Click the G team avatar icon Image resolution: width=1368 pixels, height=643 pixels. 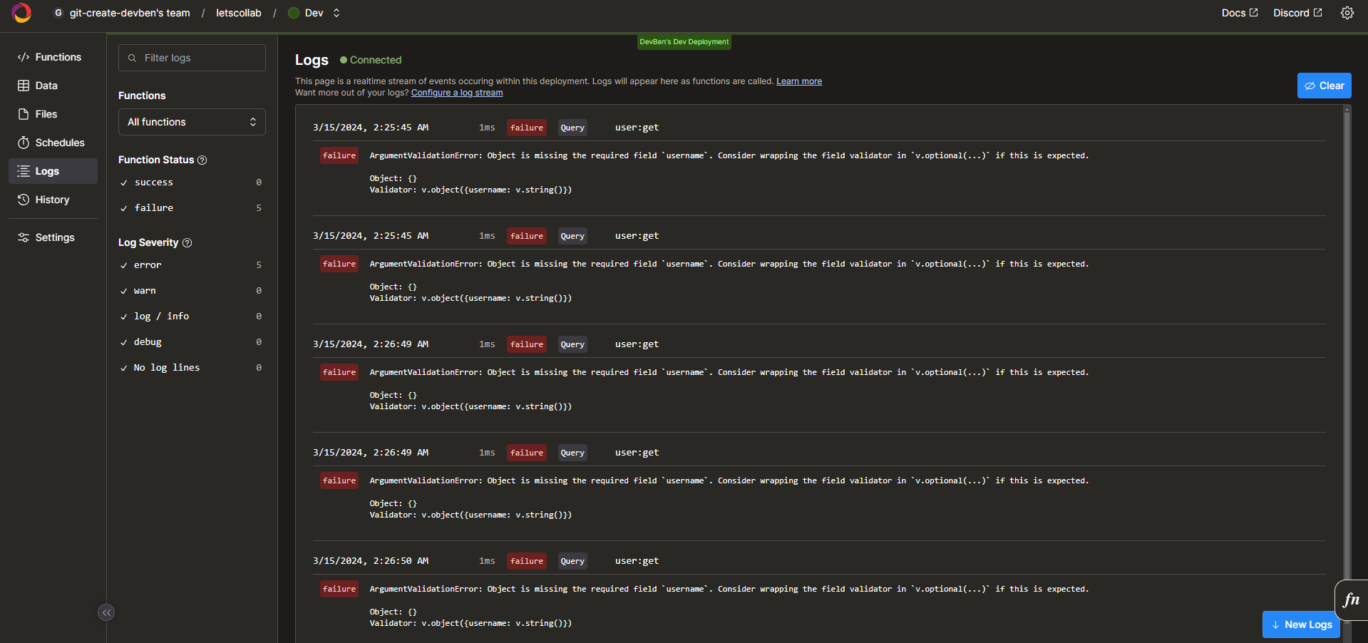[x=58, y=13]
